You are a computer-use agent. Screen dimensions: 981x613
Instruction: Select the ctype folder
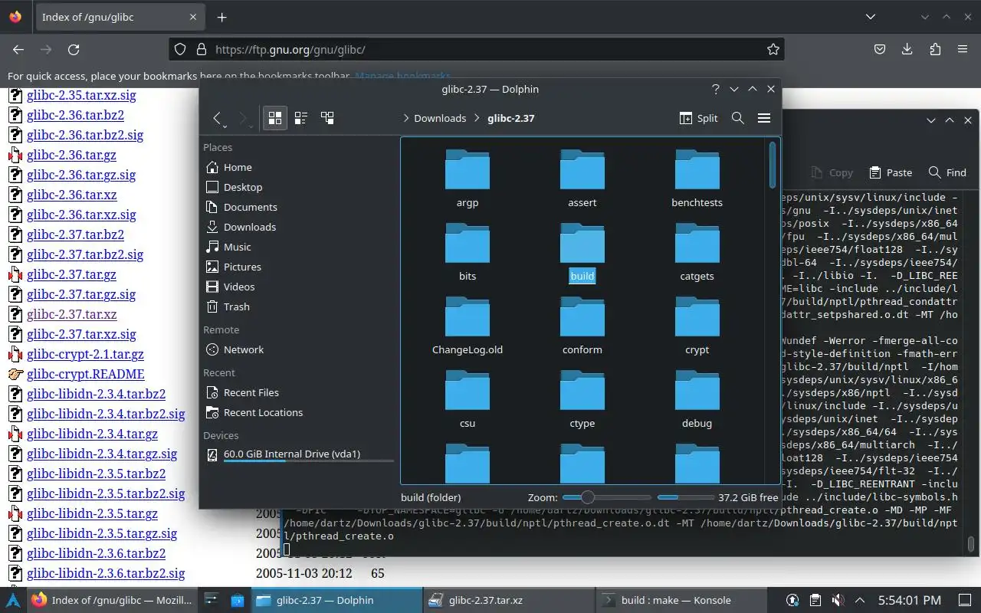tap(582, 399)
